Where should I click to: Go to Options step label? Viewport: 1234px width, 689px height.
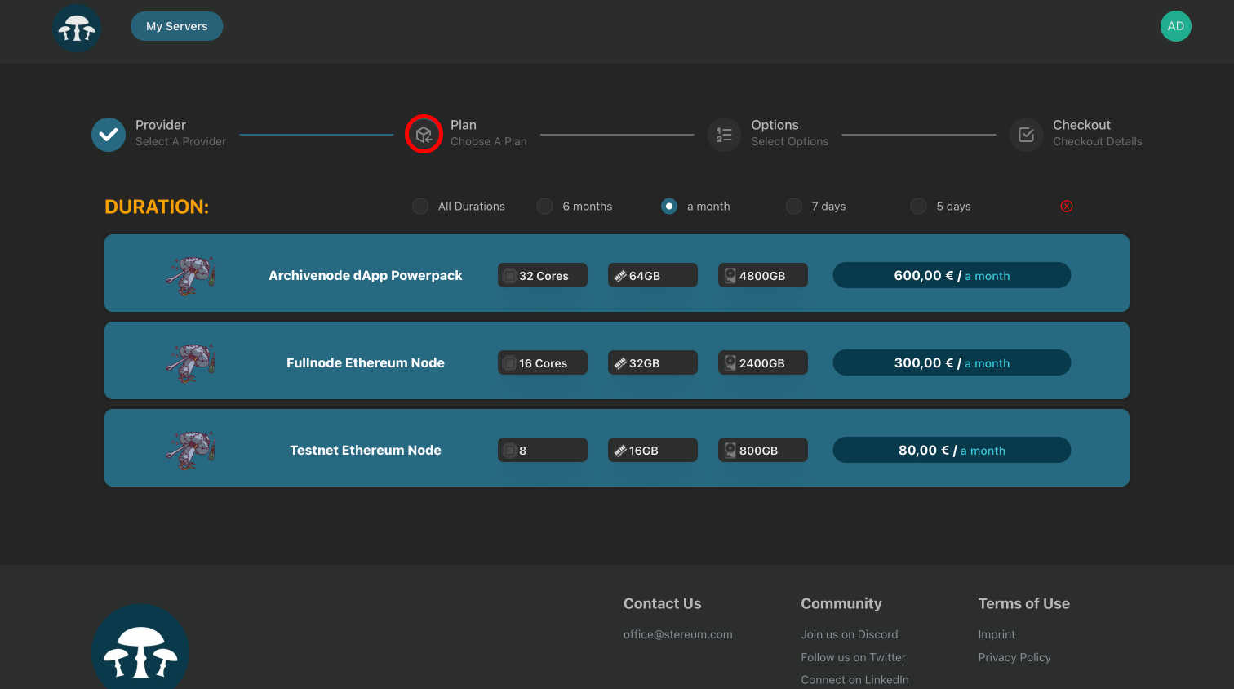point(775,125)
